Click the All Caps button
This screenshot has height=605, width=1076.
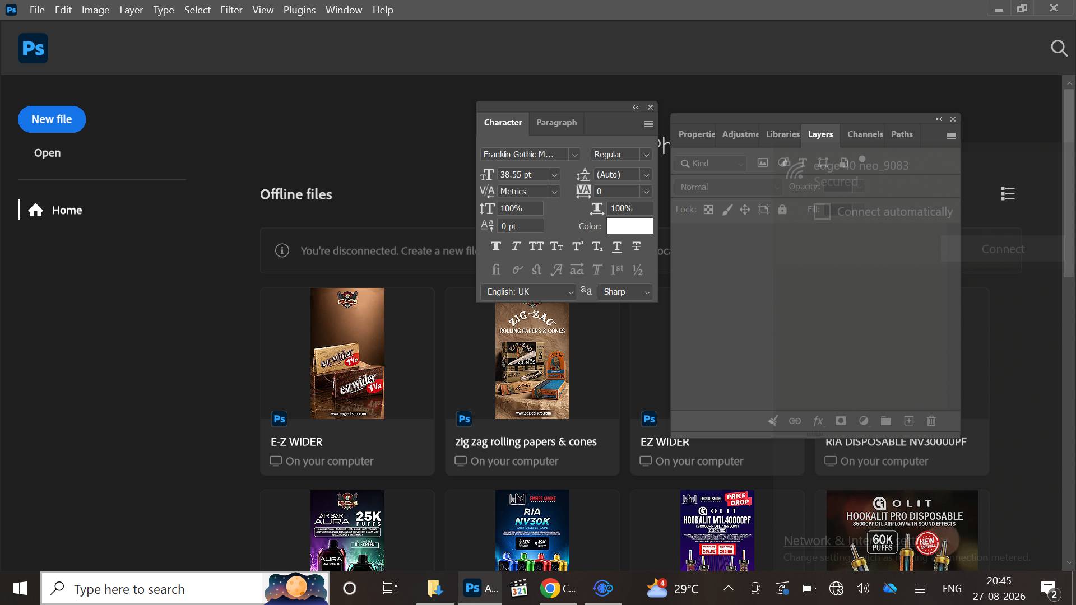coord(536,246)
